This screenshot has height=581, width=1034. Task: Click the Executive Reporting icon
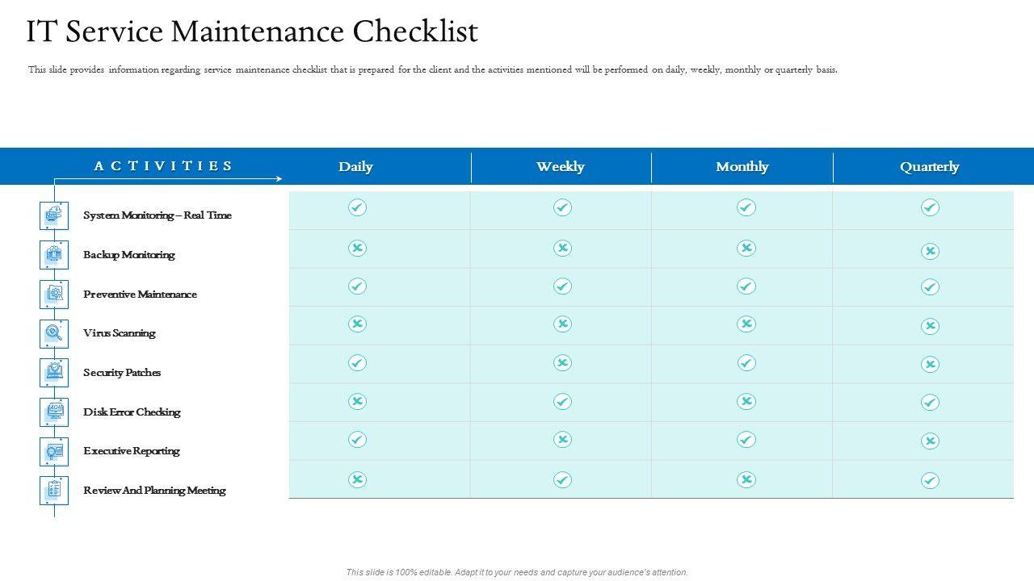tap(54, 451)
